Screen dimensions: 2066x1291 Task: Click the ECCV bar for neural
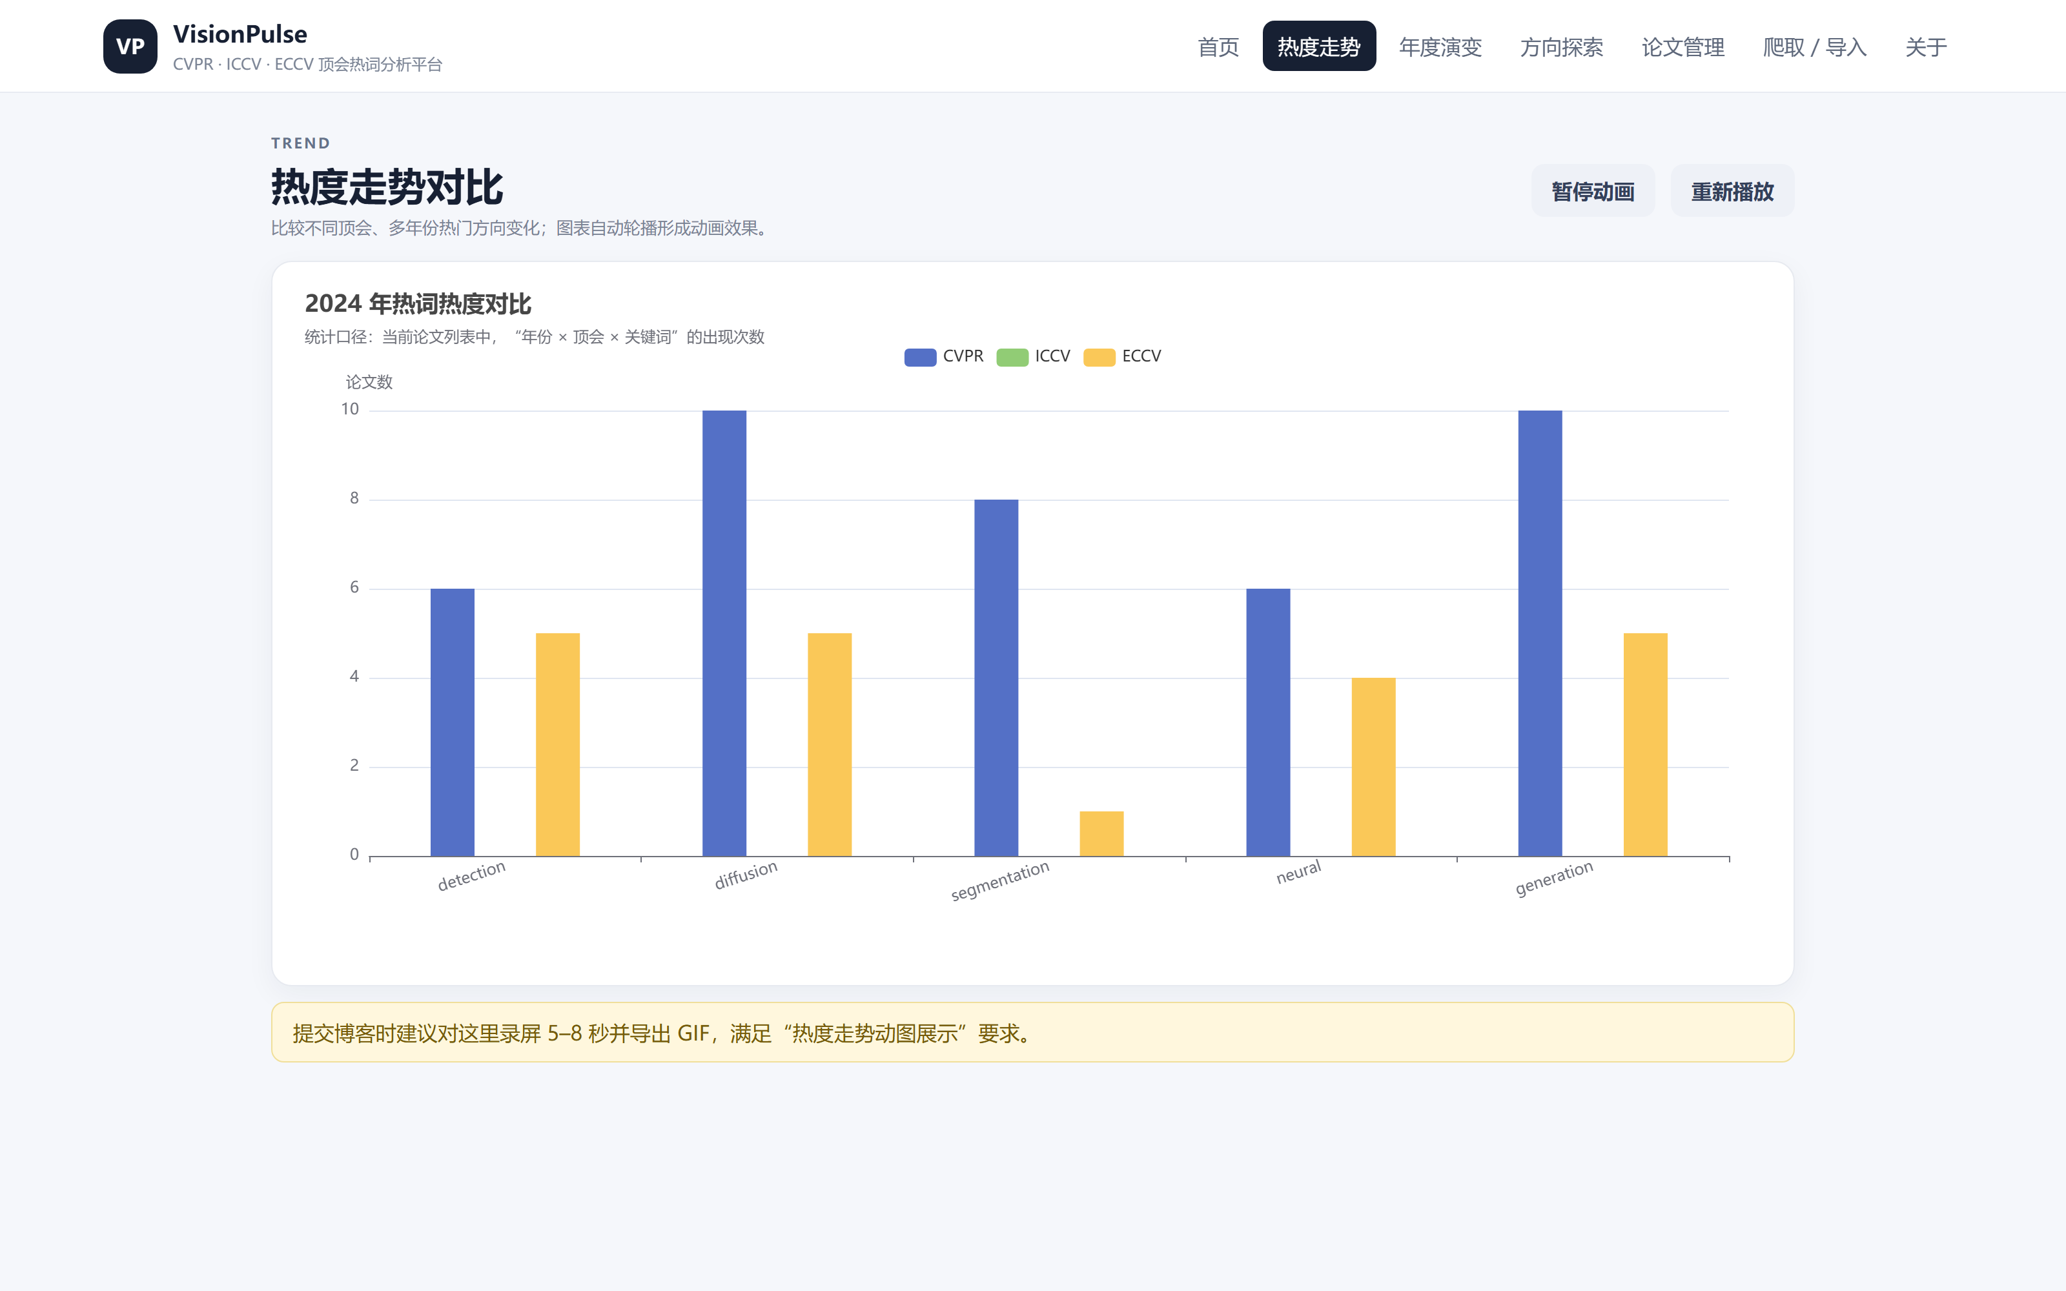[x=1374, y=767]
